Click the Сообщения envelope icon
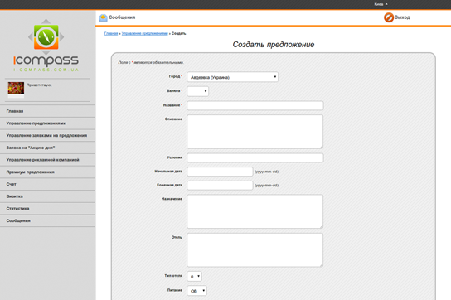This screenshot has width=451, height=300. [x=103, y=17]
